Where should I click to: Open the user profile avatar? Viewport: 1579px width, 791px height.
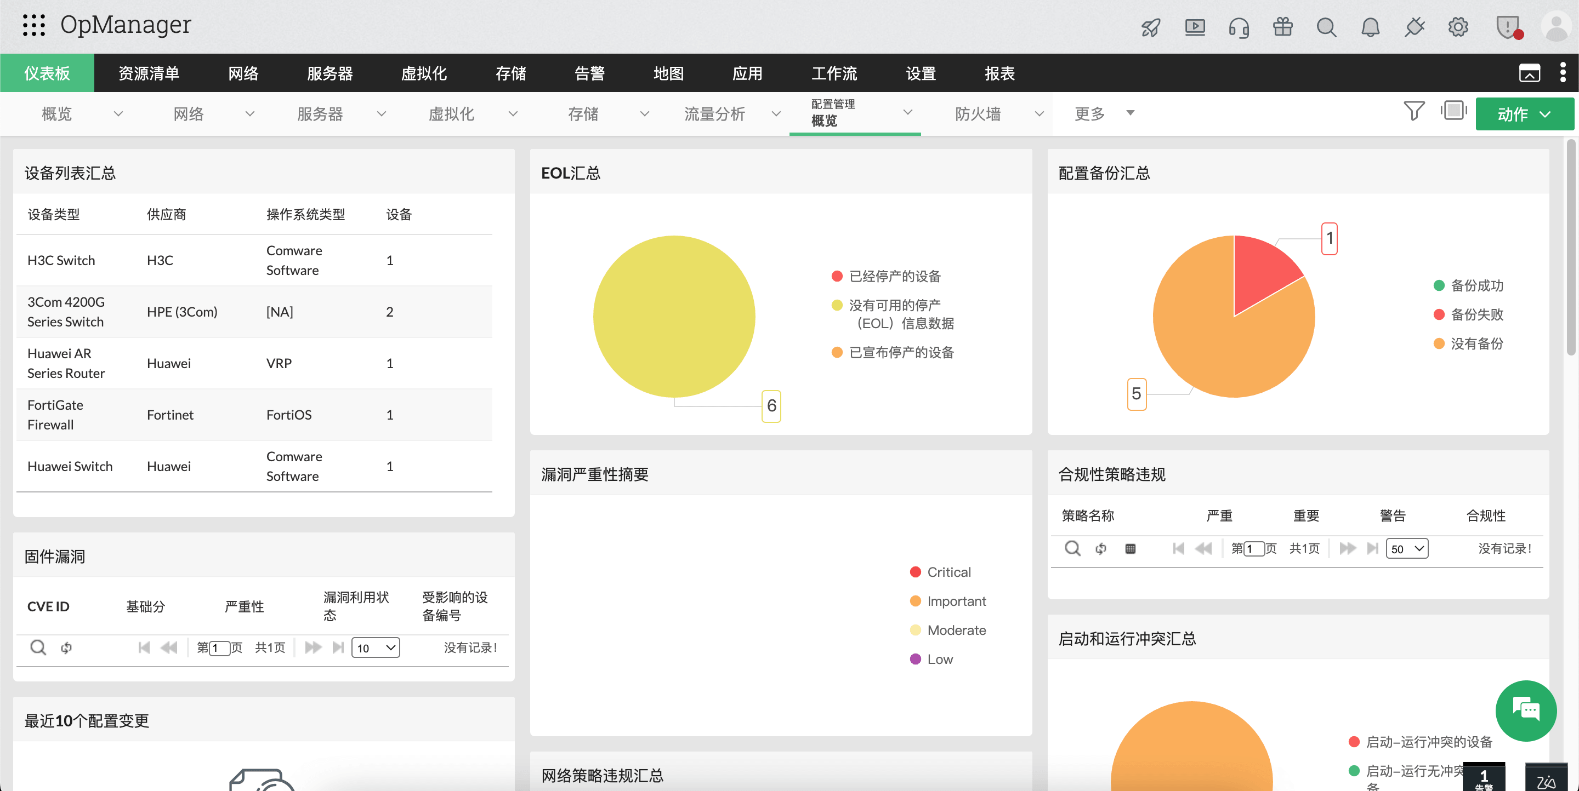1557,27
